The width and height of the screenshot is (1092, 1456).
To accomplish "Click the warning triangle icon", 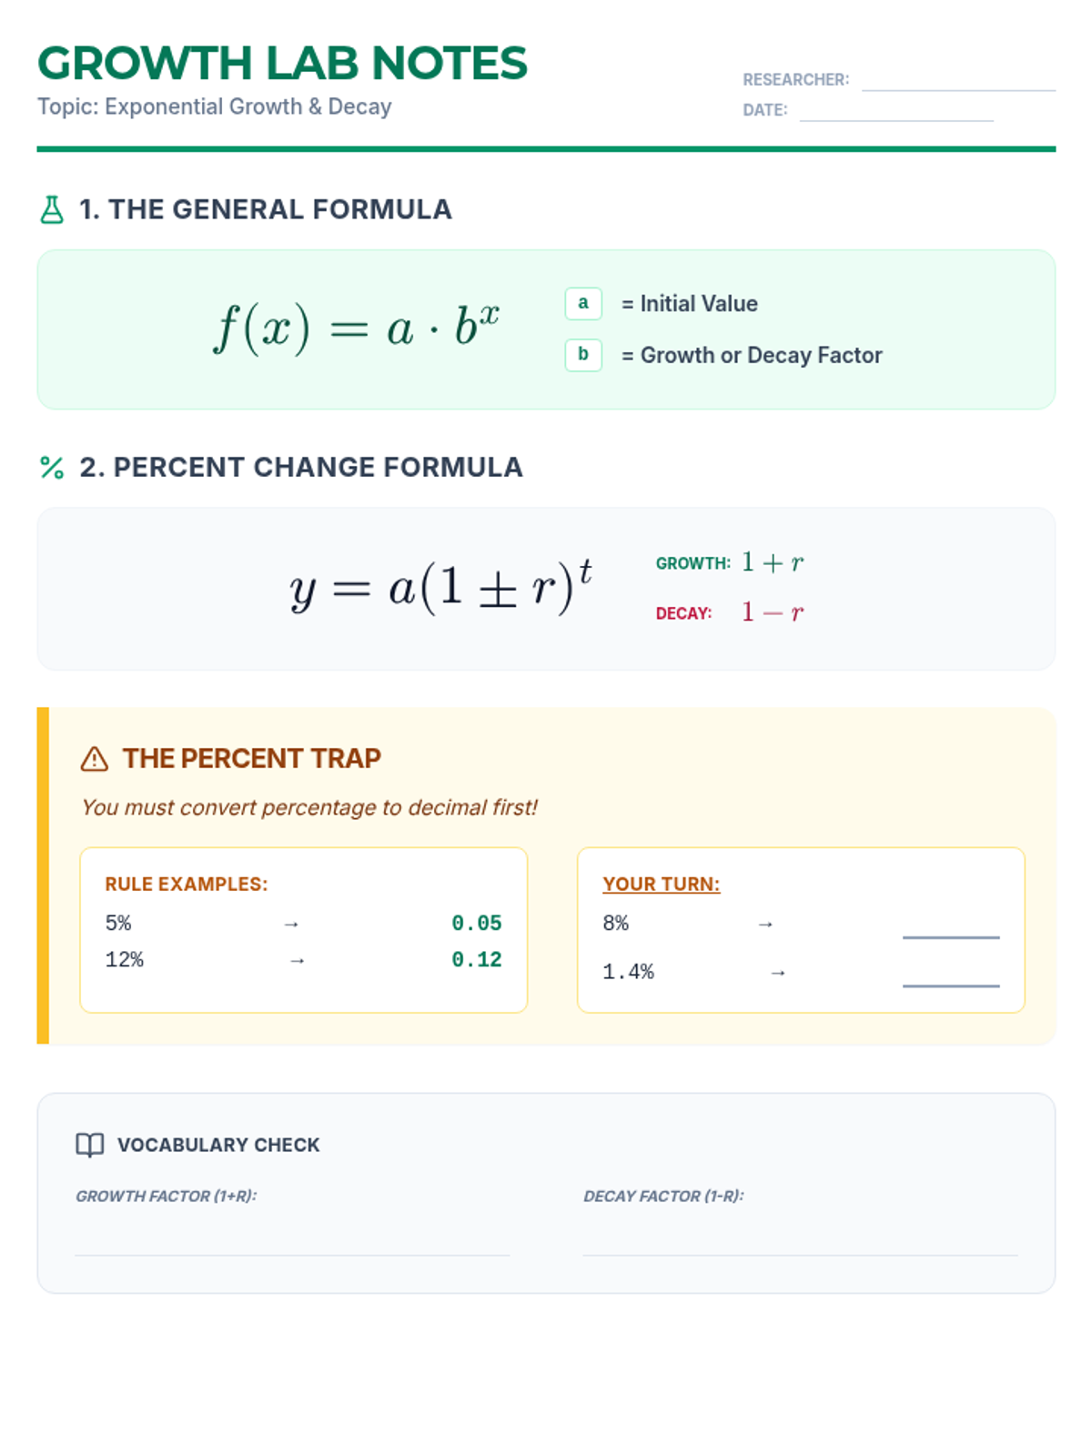I will coord(95,759).
